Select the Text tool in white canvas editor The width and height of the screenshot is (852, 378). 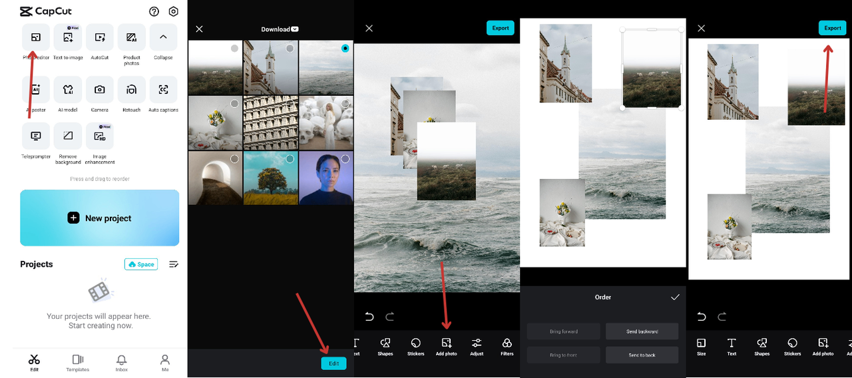pos(732,347)
